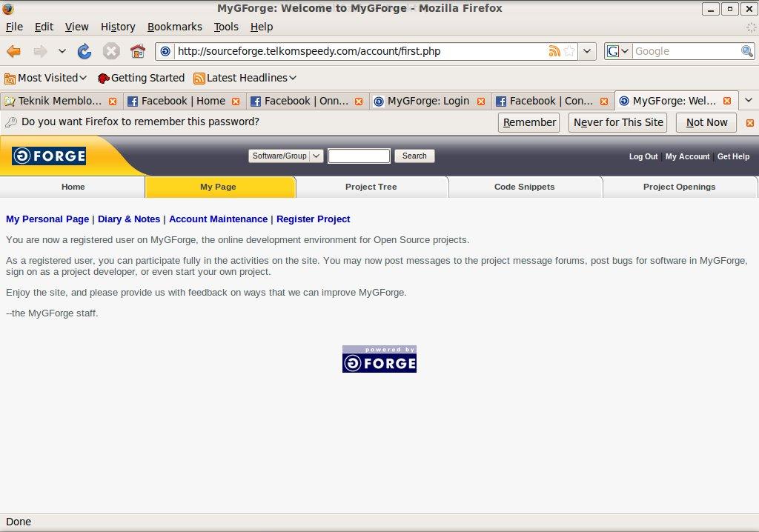
Task: Close the password notification bar
Action: pos(749,122)
